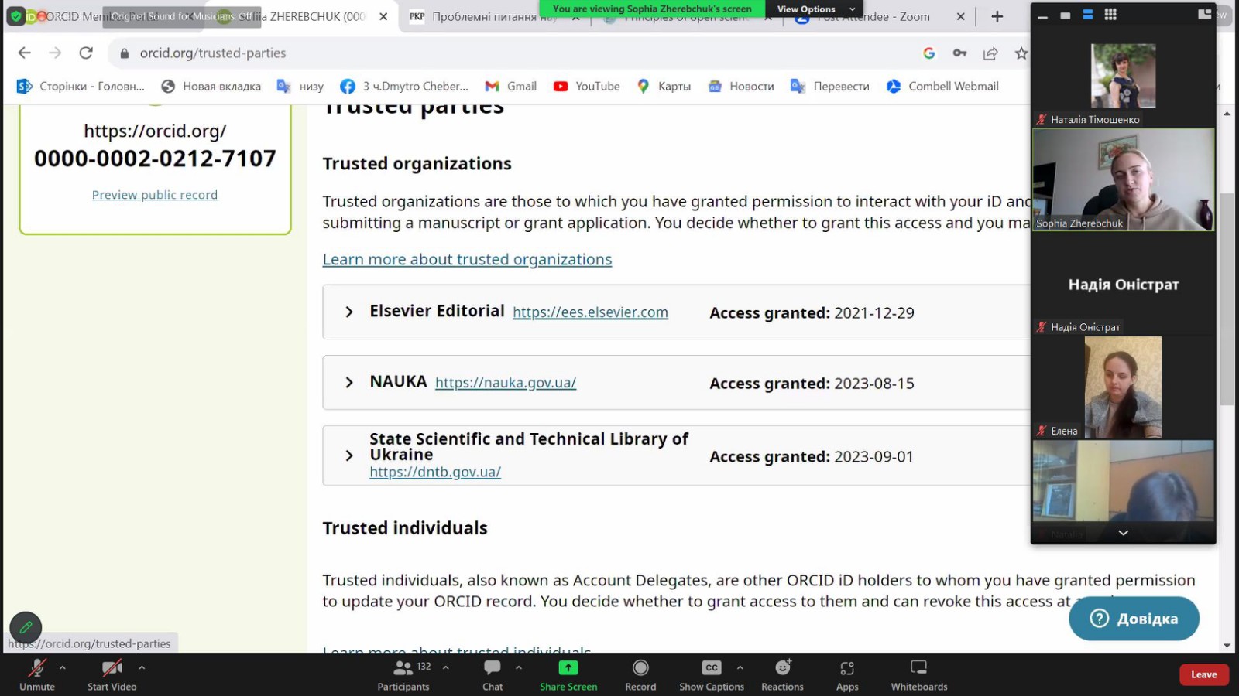
Task: Expand the Elsevier Editorial entry
Action: coord(349,312)
